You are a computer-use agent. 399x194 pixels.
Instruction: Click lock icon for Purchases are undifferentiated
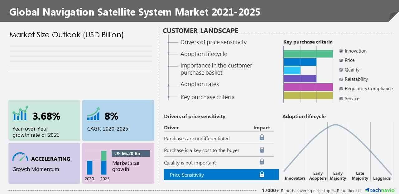pyautogui.click(x=262, y=137)
